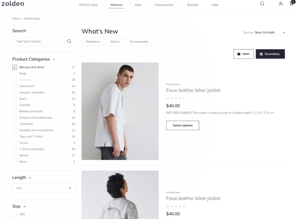Uncheck Blouses and shirts category
298x219 pixels.
(15, 67)
